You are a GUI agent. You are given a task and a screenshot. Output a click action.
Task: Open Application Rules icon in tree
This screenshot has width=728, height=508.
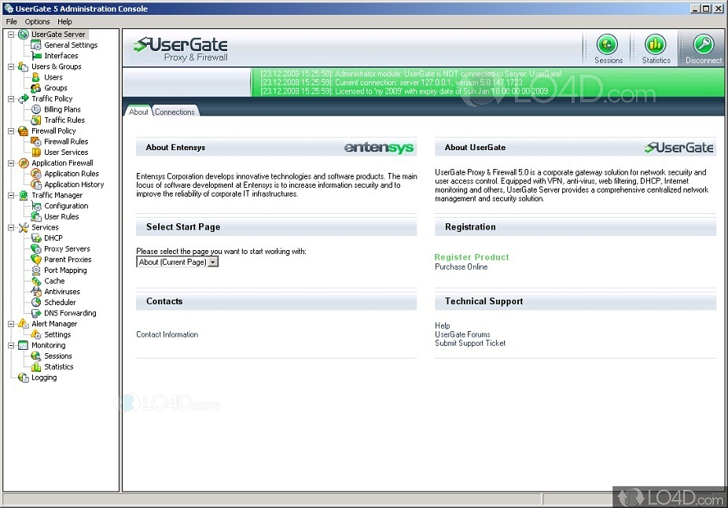[x=36, y=174]
